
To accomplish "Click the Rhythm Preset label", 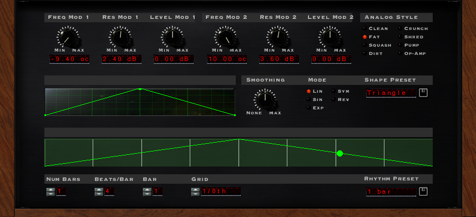I will coord(391,179).
